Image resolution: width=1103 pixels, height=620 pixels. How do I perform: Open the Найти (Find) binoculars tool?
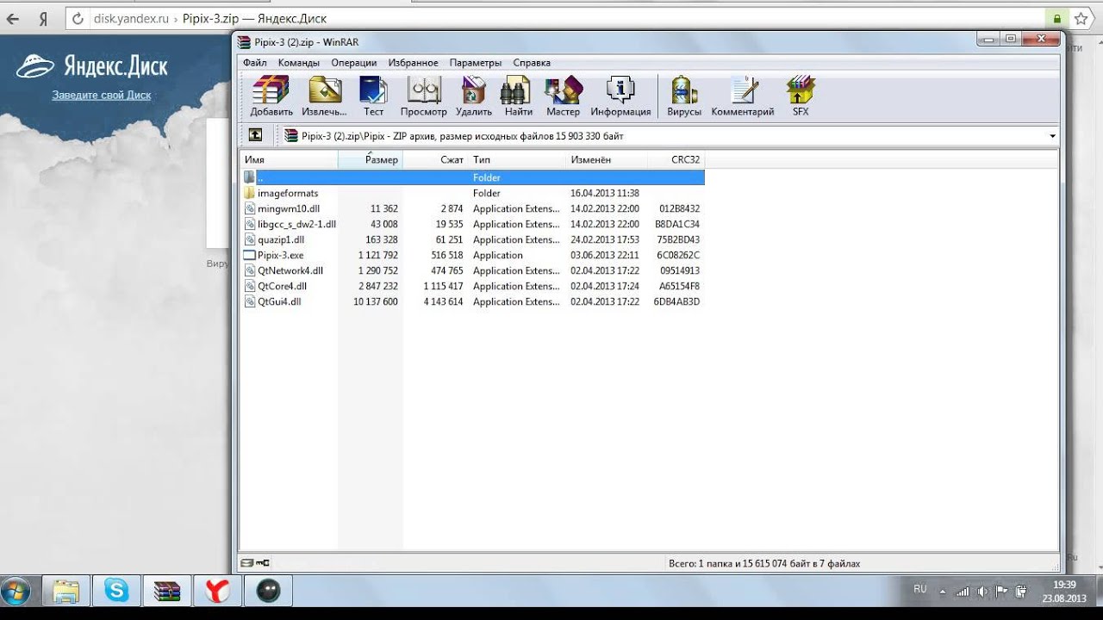(x=518, y=96)
